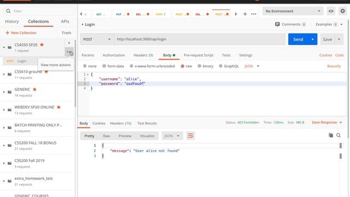This screenshot has height=197, width=350.
Task: Show CS4550 SP20 collection details arrow
Action: coord(69,43)
